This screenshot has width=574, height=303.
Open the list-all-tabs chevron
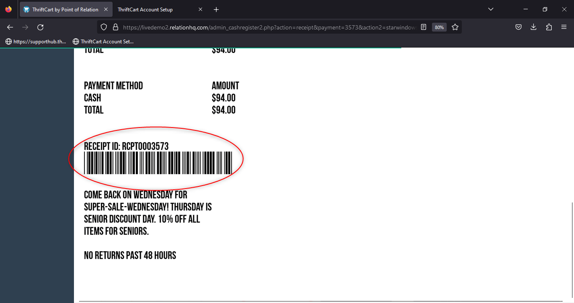click(490, 9)
